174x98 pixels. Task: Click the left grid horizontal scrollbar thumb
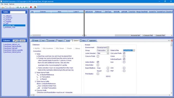click(x=36, y=35)
